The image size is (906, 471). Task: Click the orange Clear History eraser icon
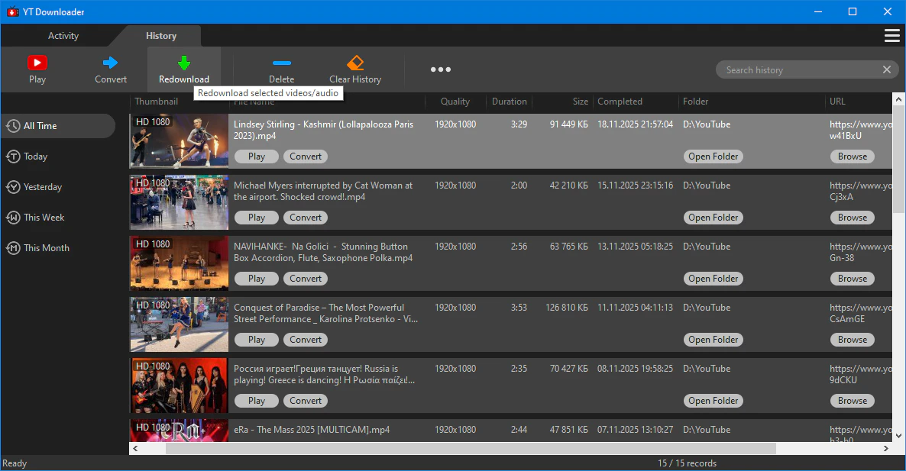tap(355, 63)
